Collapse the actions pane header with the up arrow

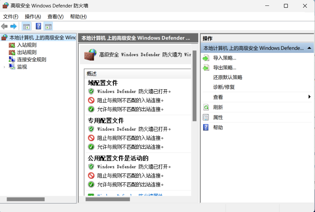click(309, 48)
